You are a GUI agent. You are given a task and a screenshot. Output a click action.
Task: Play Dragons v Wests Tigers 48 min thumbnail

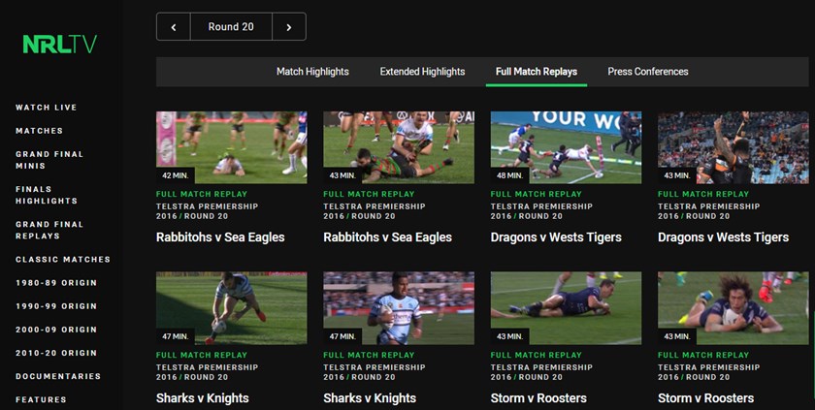pos(566,147)
